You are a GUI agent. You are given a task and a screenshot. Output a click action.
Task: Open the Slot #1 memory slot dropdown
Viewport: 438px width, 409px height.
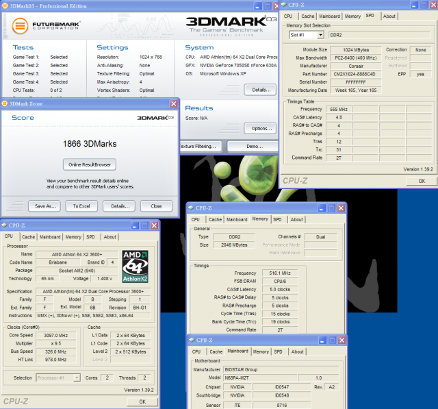tap(321, 35)
